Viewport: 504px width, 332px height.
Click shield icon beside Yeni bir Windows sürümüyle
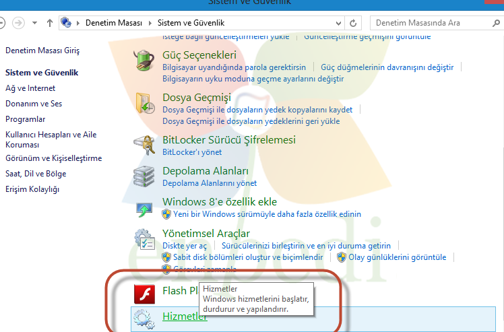[166, 214]
